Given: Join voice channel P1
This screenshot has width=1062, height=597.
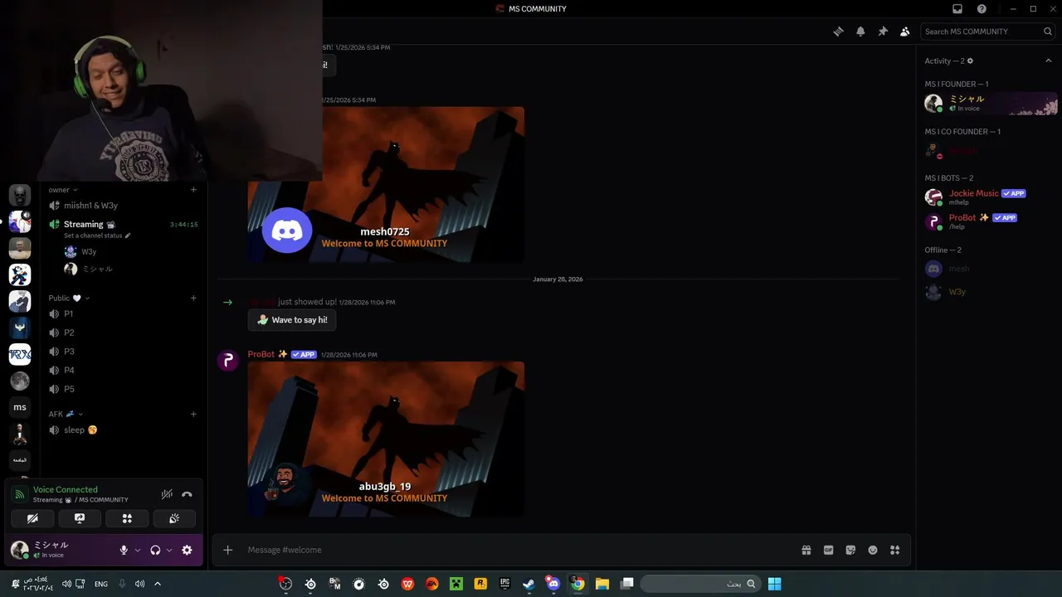Looking at the screenshot, I should [x=123, y=313].
